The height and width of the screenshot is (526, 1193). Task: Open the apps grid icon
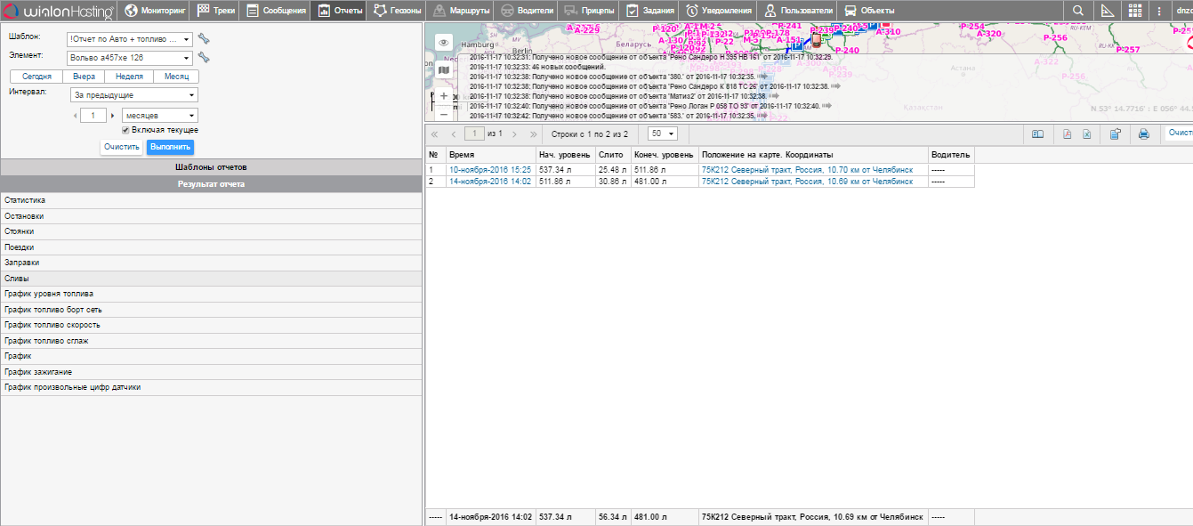point(1135,11)
